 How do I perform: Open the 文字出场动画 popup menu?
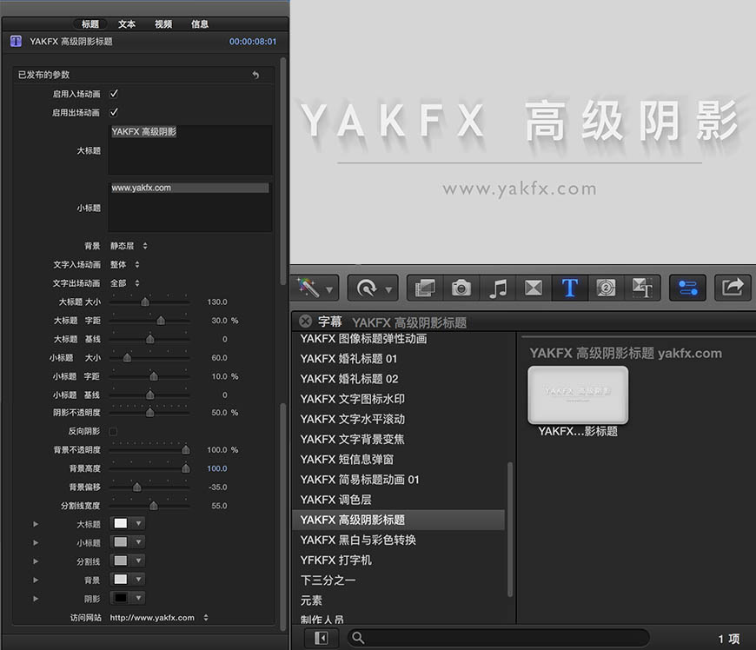pos(125,283)
